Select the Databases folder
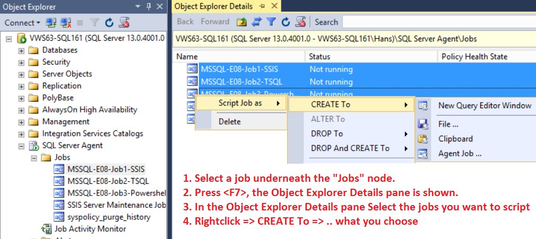Image resolution: width=536 pixels, height=239 pixels. (60, 50)
